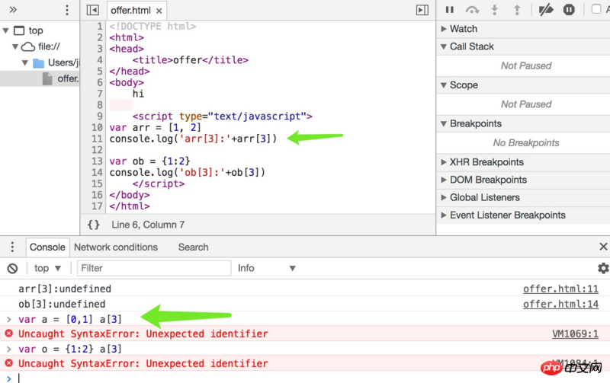The width and height of the screenshot is (610, 383).
Task: Hide the debugger sidebar
Action: pyautogui.click(x=422, y=10)
